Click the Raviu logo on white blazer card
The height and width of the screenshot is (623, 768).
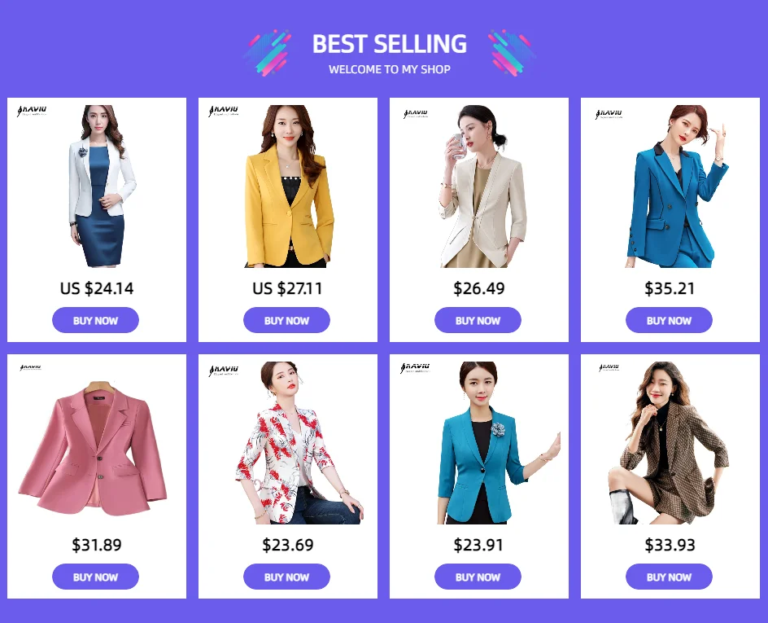pos(32,111)
